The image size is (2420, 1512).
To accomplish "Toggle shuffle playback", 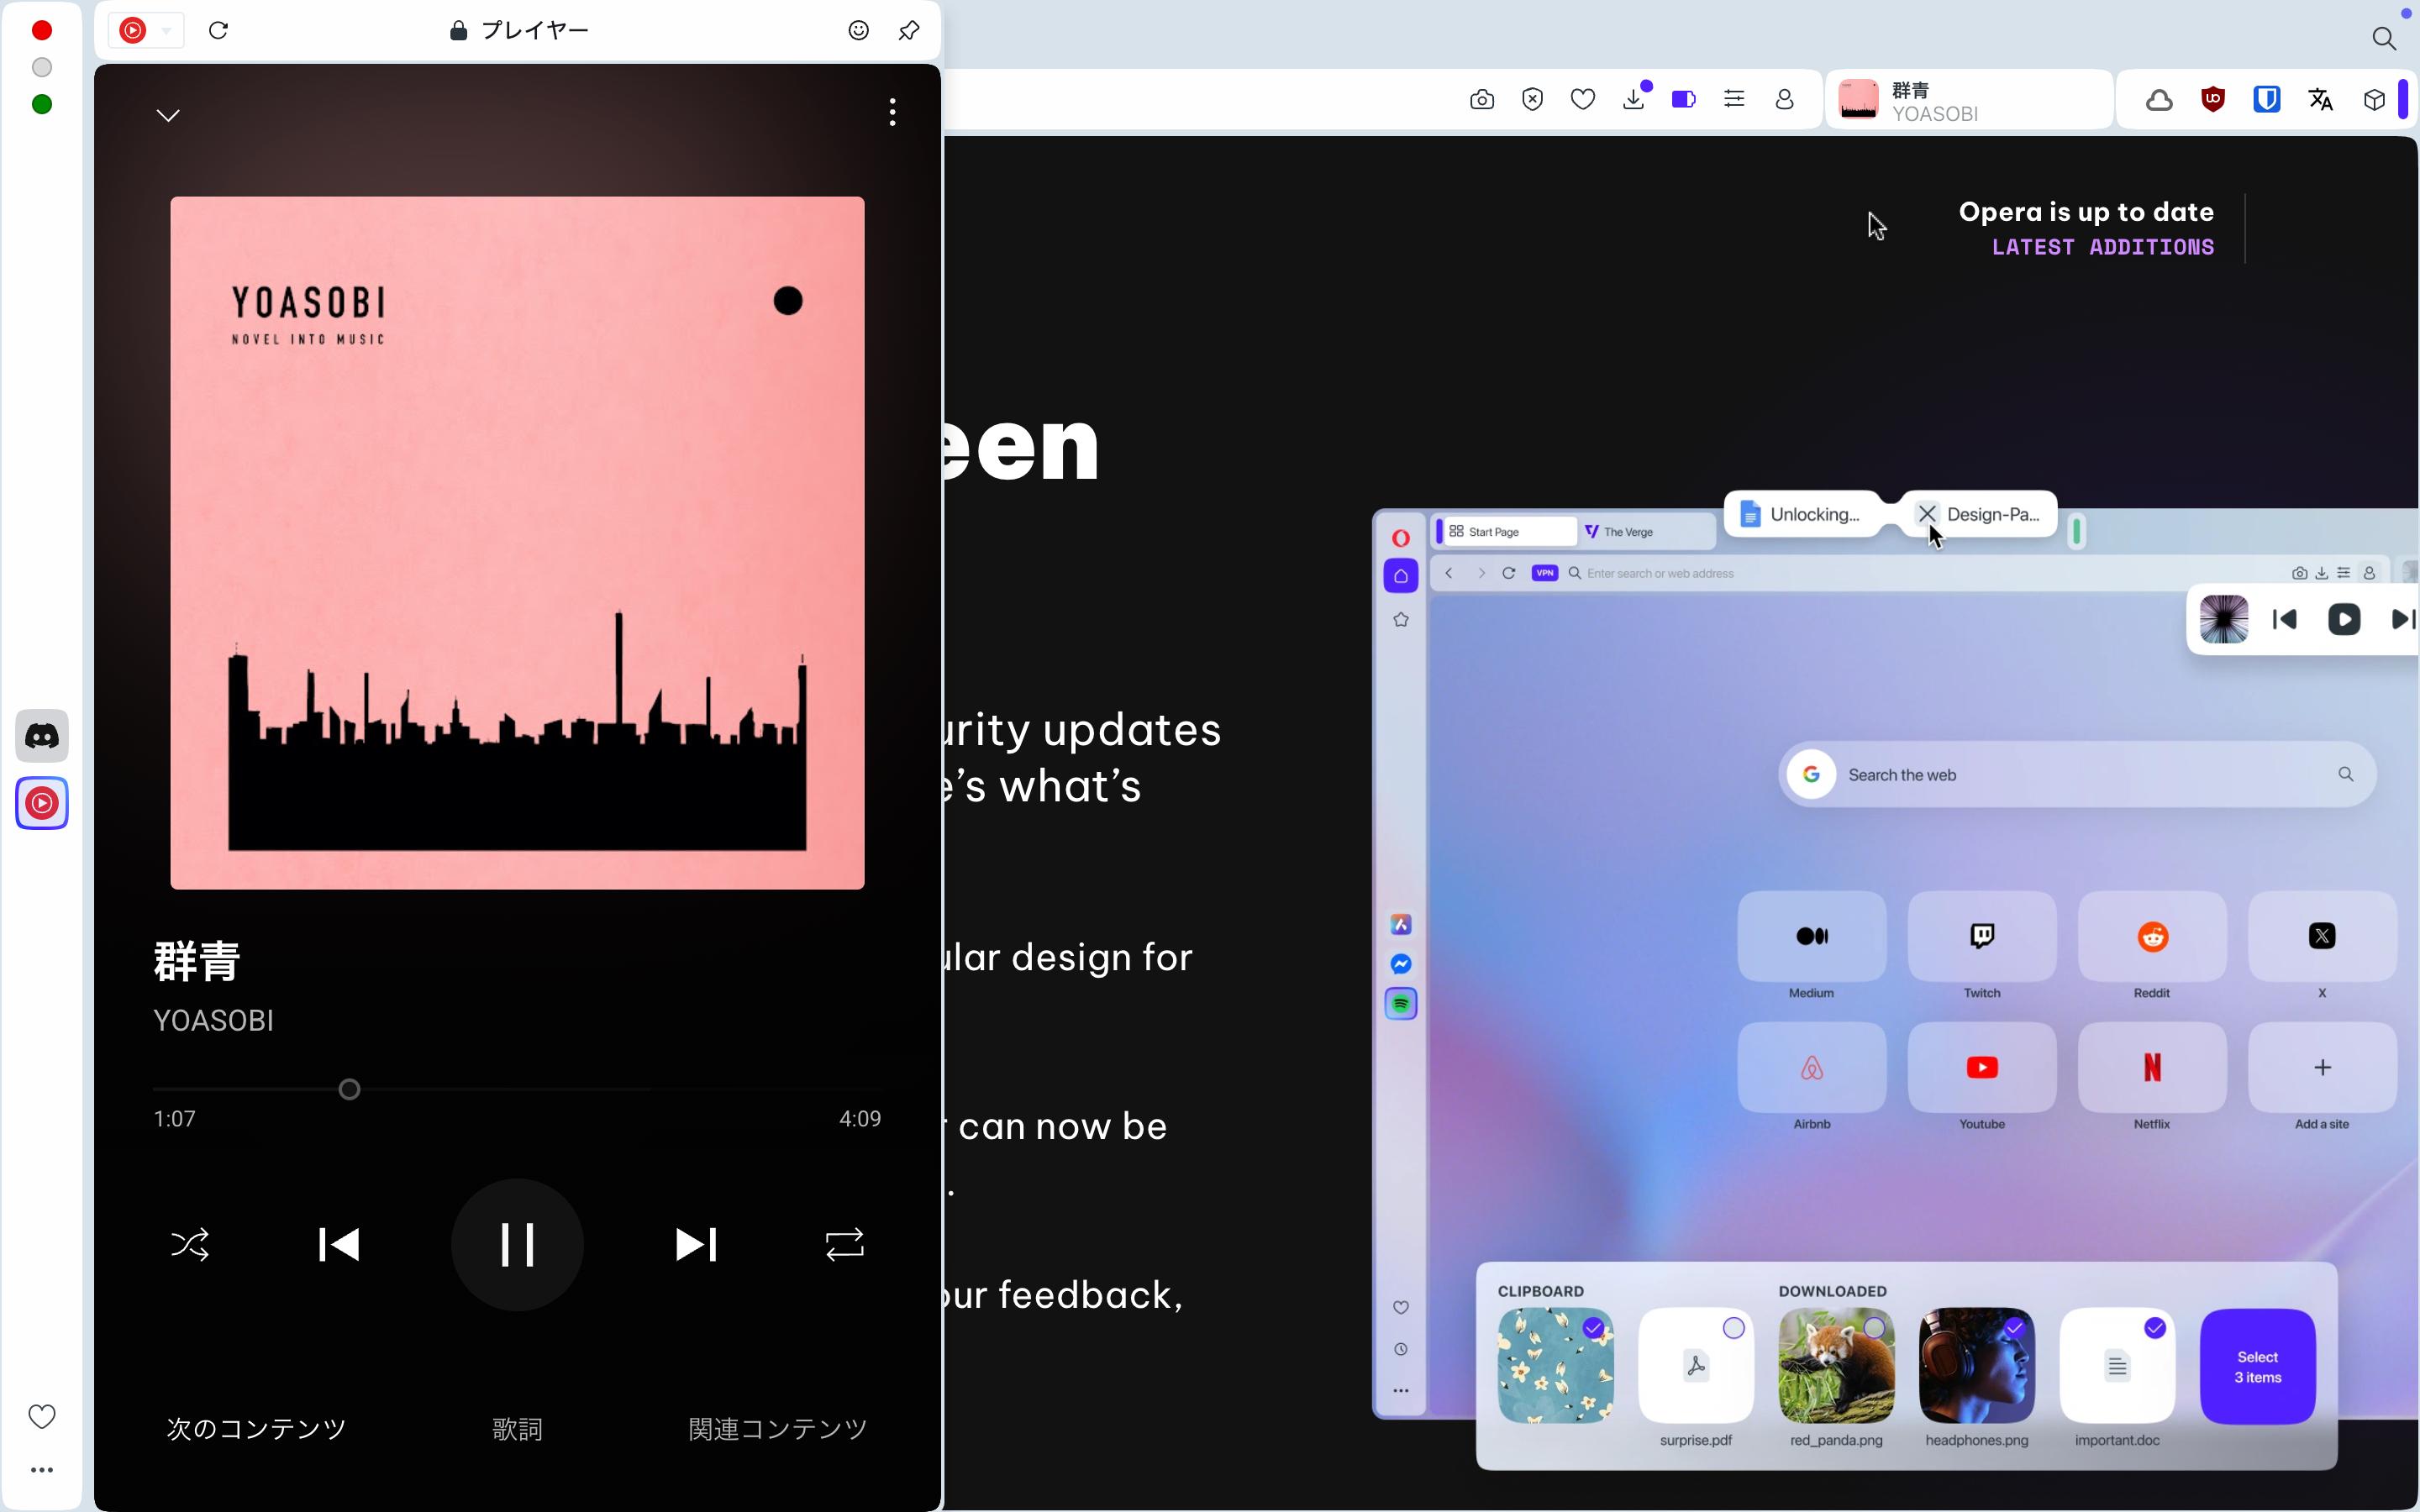I will (x=190, y=1244).
